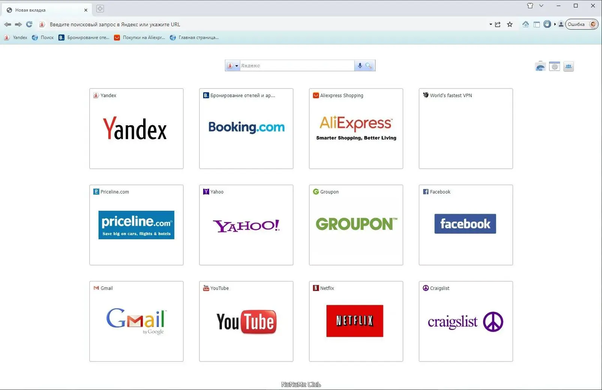Open speed dial settings gear window icon
Image resolution: width=602 pixels, height=390 pixels.
coord(555,66)
